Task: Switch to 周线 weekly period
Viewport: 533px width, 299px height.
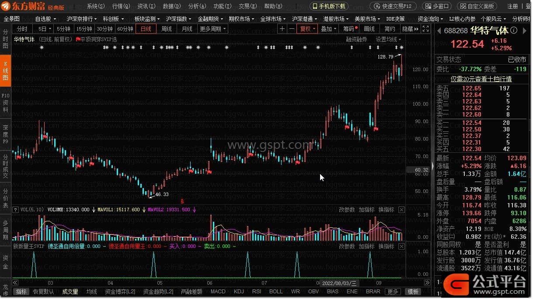Action: point(167,29)
